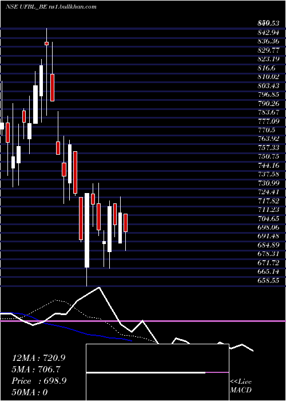Select the 717.82 price axis label

click(268, 200)
